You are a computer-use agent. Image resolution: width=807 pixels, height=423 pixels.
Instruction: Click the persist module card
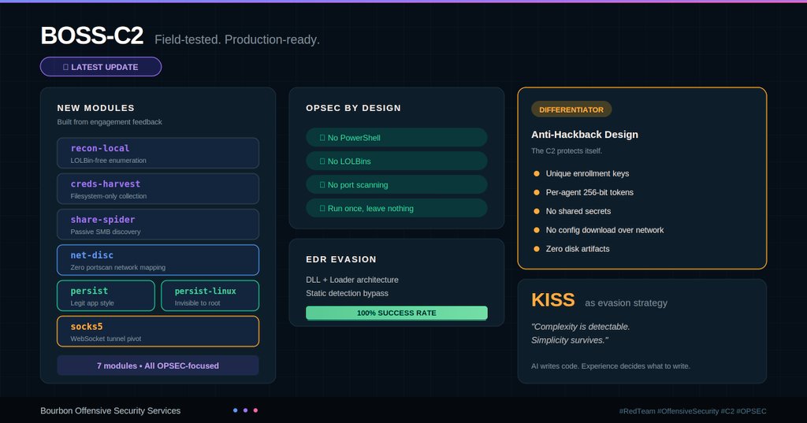(106, 296)
